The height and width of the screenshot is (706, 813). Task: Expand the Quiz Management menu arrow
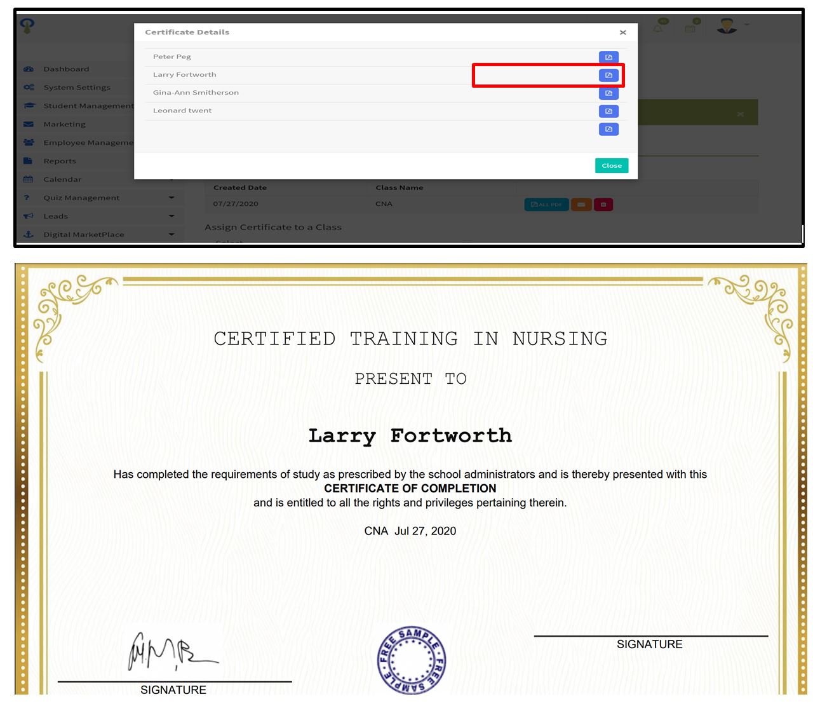171,198
